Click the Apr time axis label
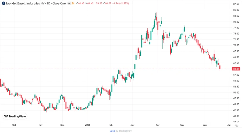 pos(158,125)
